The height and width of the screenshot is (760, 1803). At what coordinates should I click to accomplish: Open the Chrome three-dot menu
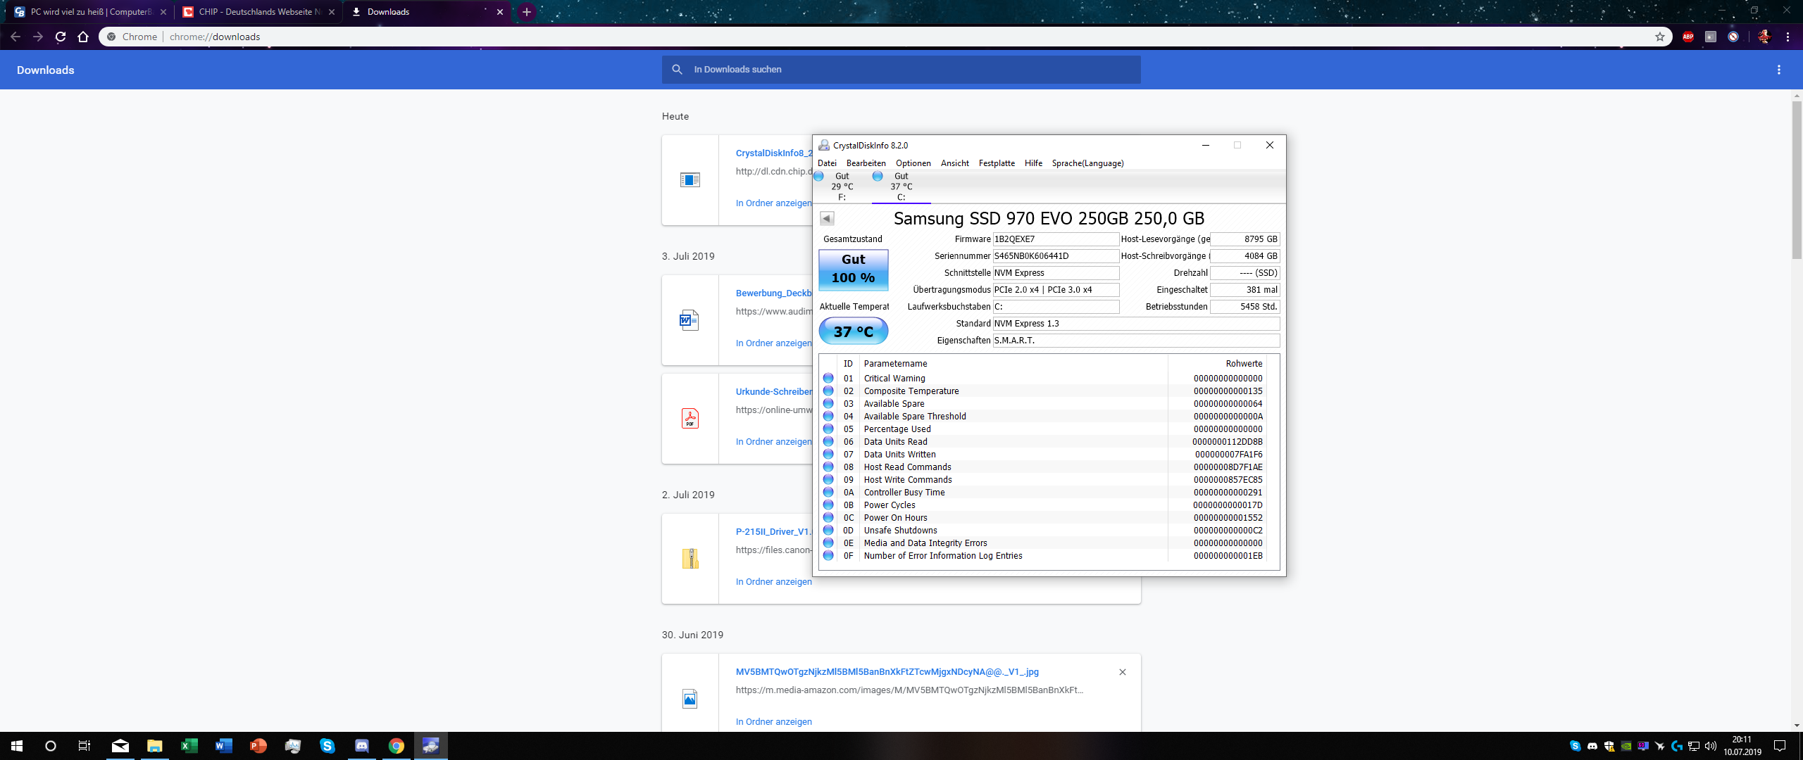tap(1788, 37)
